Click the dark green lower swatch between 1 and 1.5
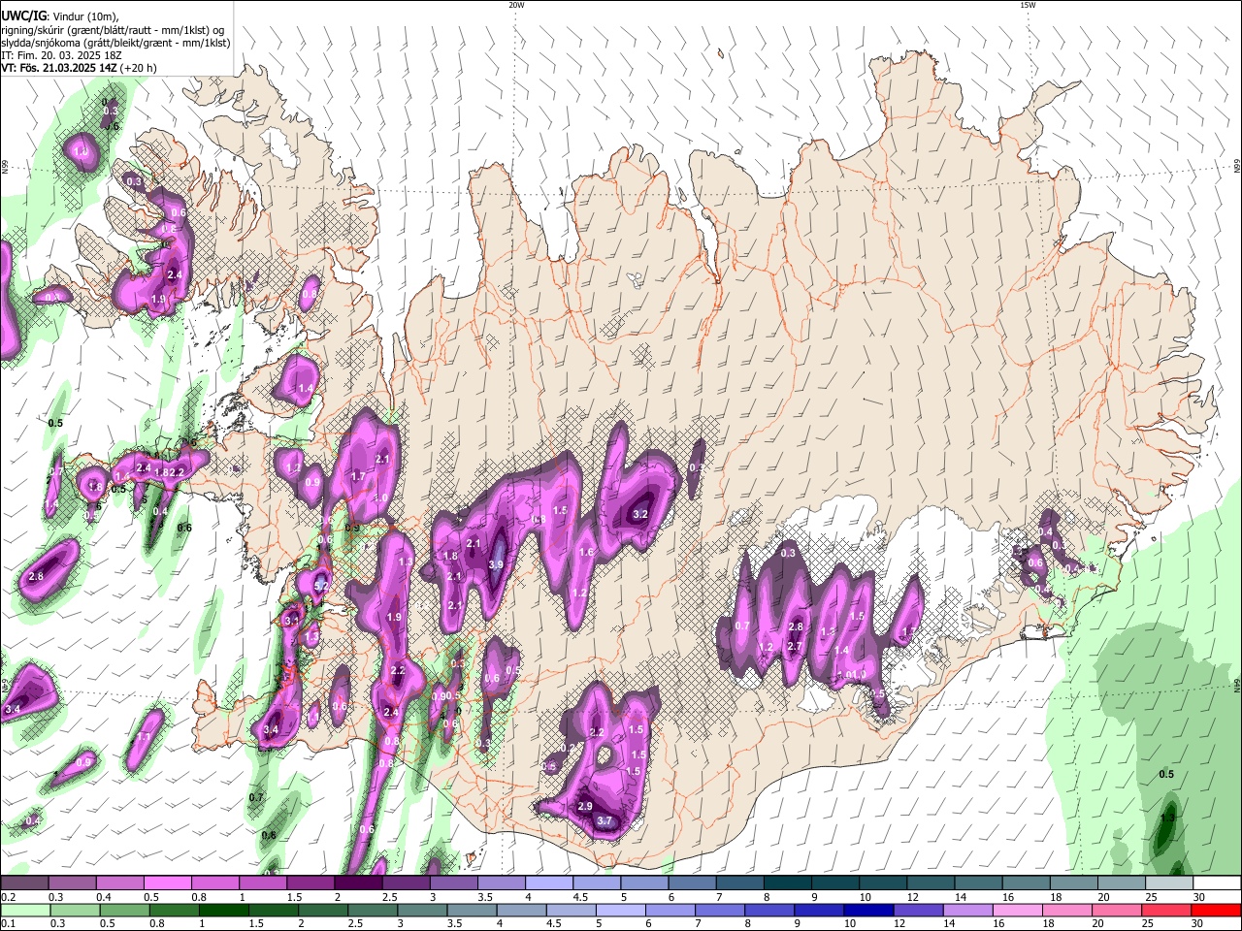Screen dimensions: 1242x931 tap(222, 911)
